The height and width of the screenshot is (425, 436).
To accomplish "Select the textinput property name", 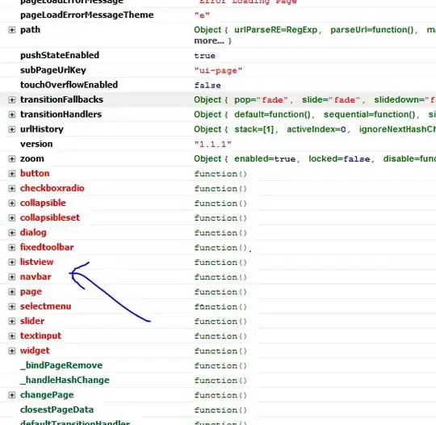I will coord(40,335).
